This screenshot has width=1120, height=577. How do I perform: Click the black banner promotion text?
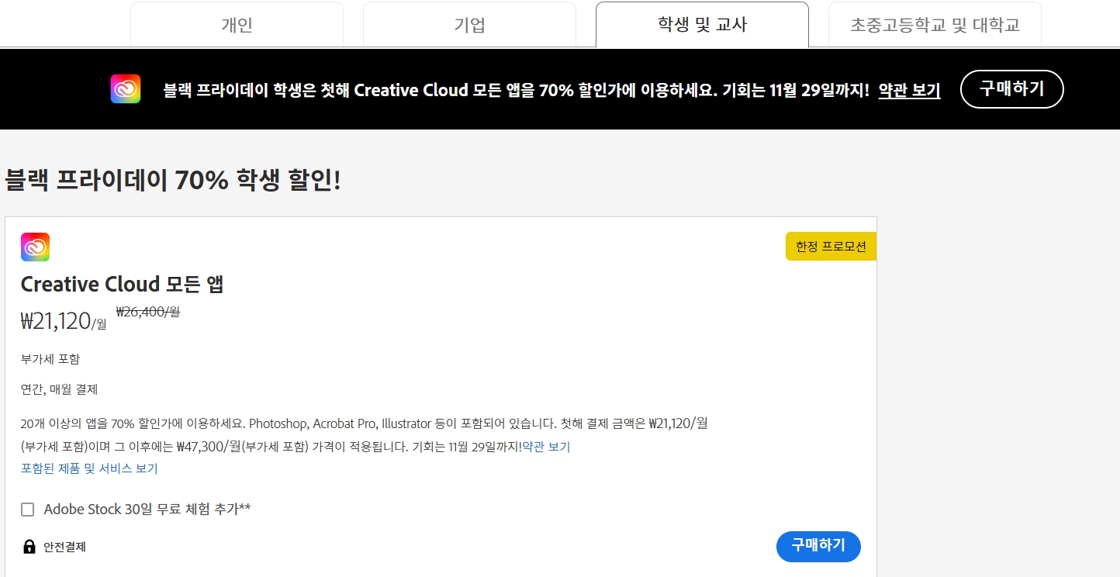click(x=517, y=91)
